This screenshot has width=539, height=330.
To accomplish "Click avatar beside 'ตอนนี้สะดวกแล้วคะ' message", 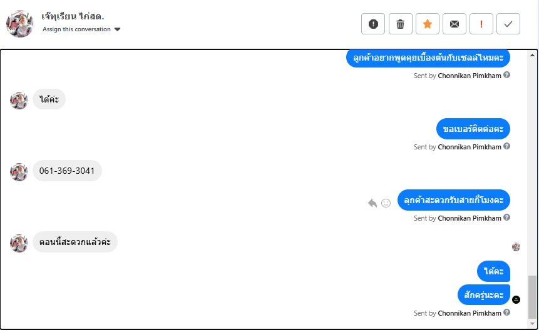I will (19, 243).
